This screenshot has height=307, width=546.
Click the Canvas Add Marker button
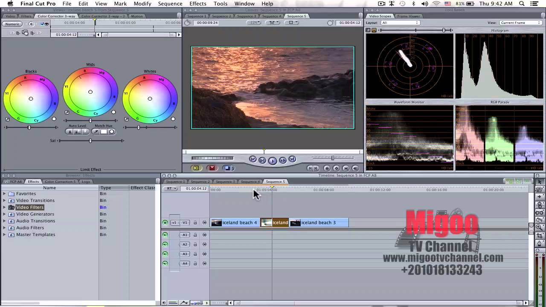327,168
